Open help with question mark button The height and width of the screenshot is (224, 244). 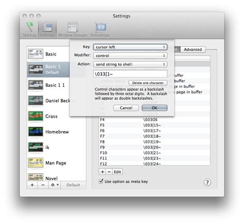click(x=207, y=182)
